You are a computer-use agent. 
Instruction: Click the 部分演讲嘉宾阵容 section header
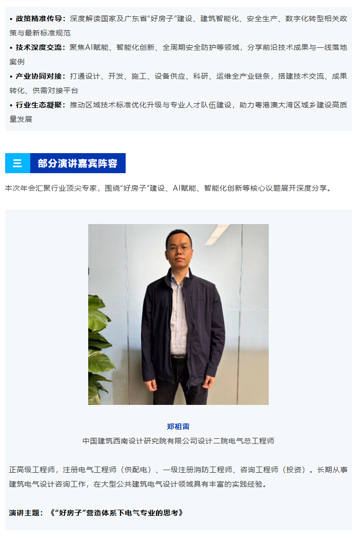click(78, 163)
